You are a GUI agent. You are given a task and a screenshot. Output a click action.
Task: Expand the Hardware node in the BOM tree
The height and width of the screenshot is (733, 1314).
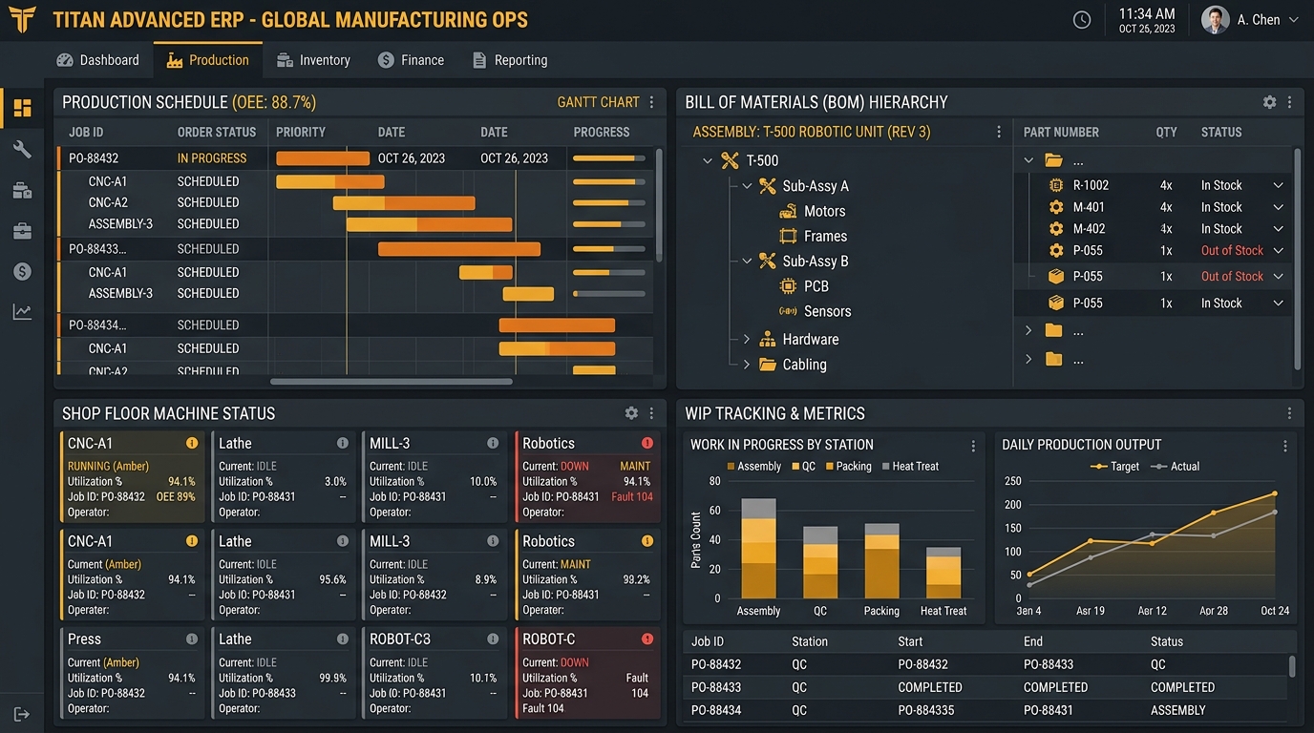pyautogui.click(x=747, y=339)
